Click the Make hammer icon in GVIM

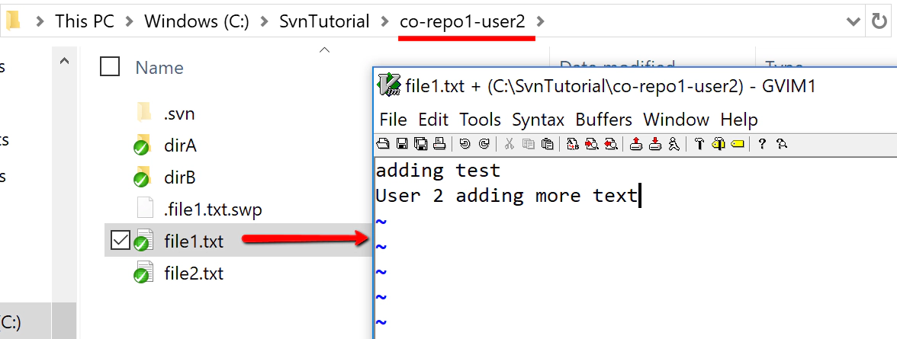point(699,144)
